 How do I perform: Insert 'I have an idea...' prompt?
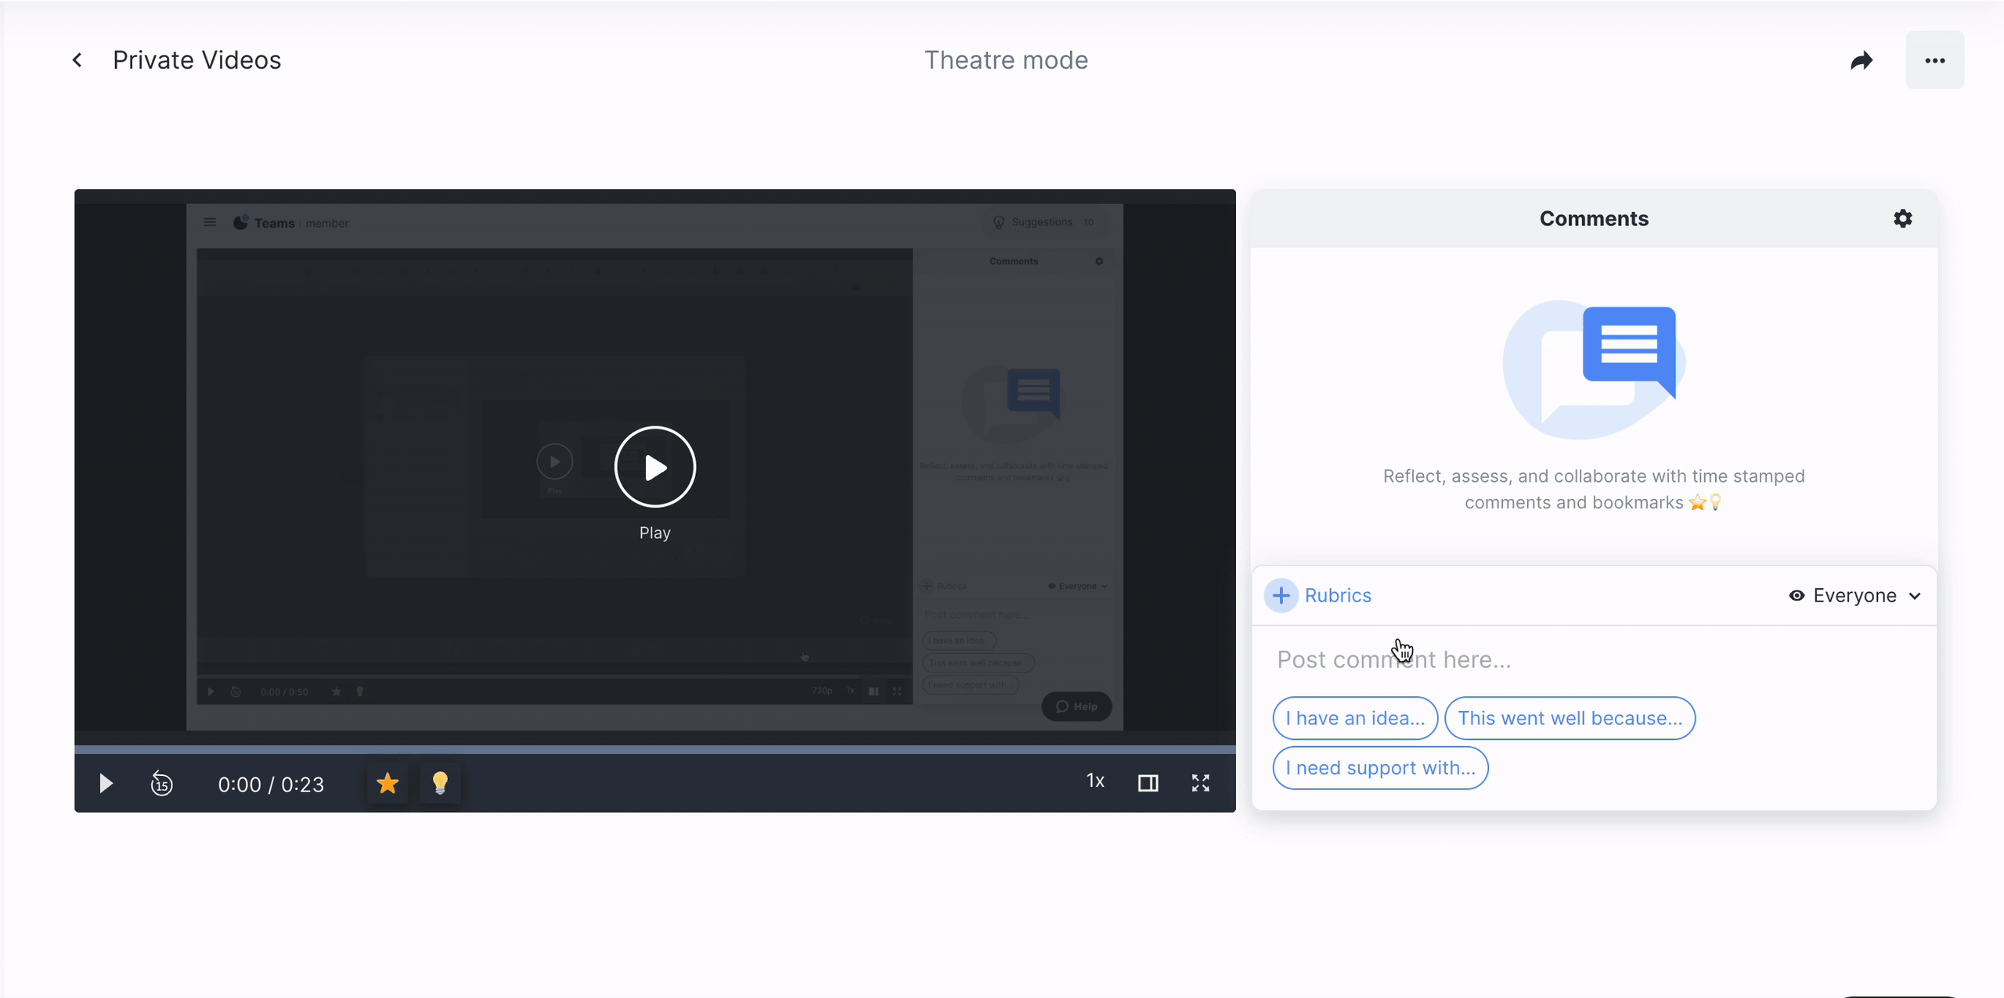(1354, 718)
